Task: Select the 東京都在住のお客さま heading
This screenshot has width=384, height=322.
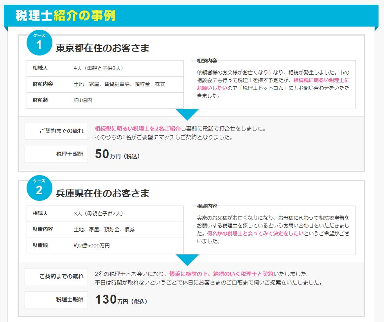Action: point(102,48)
